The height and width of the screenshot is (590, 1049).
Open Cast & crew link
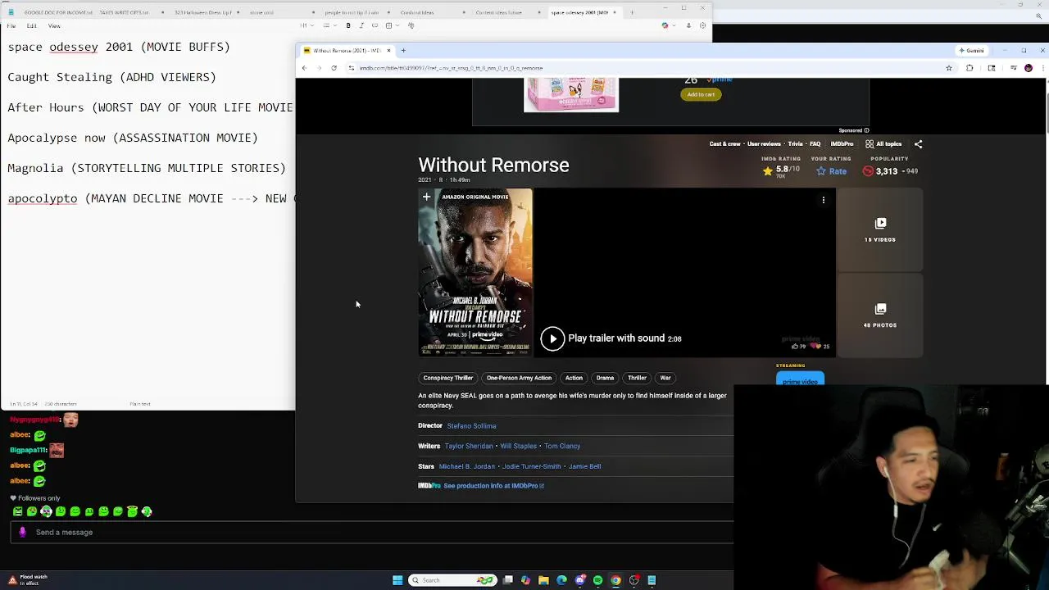724,144
